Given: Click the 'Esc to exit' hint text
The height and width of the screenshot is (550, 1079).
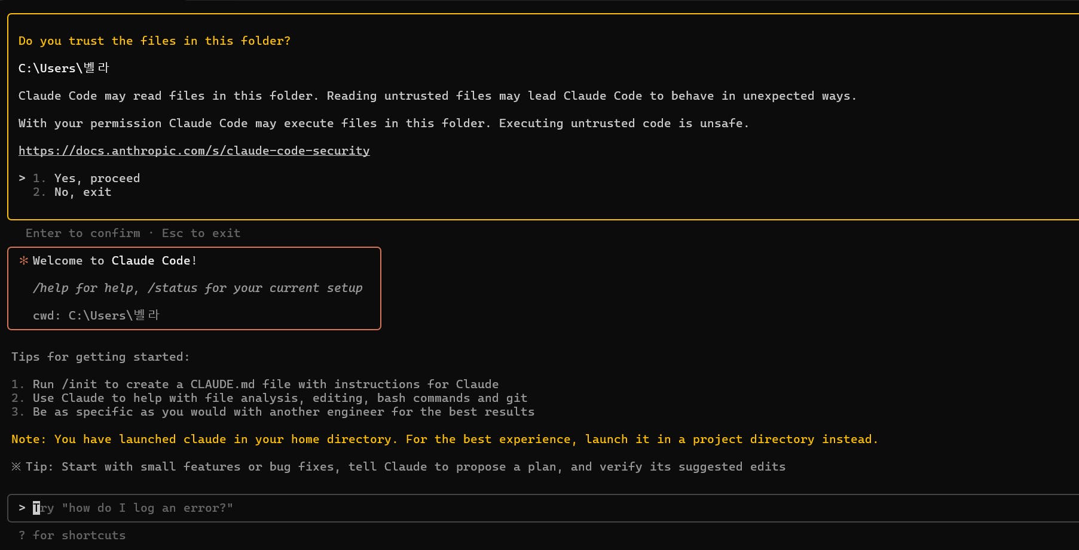Looking at the screenshot, I should [201, 233].
